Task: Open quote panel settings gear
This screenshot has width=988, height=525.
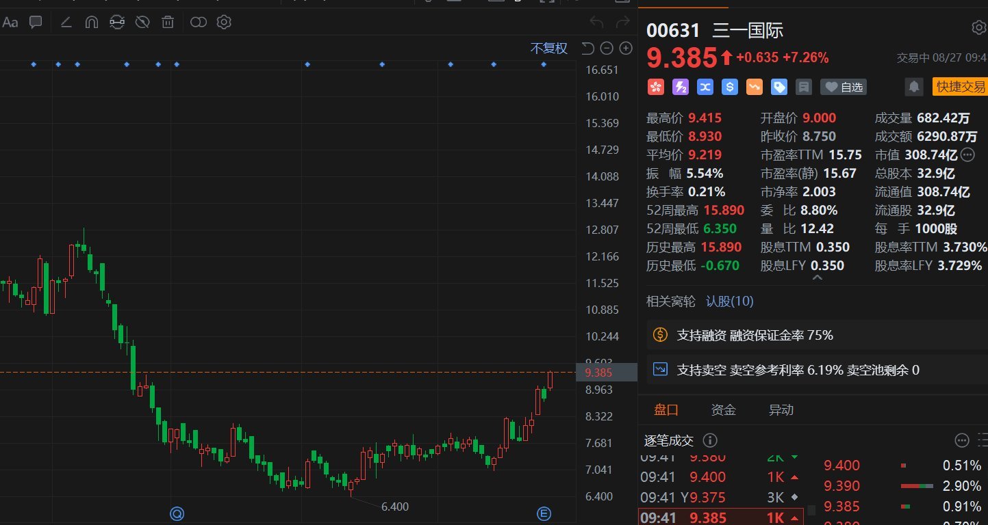Action: point(978,28)
